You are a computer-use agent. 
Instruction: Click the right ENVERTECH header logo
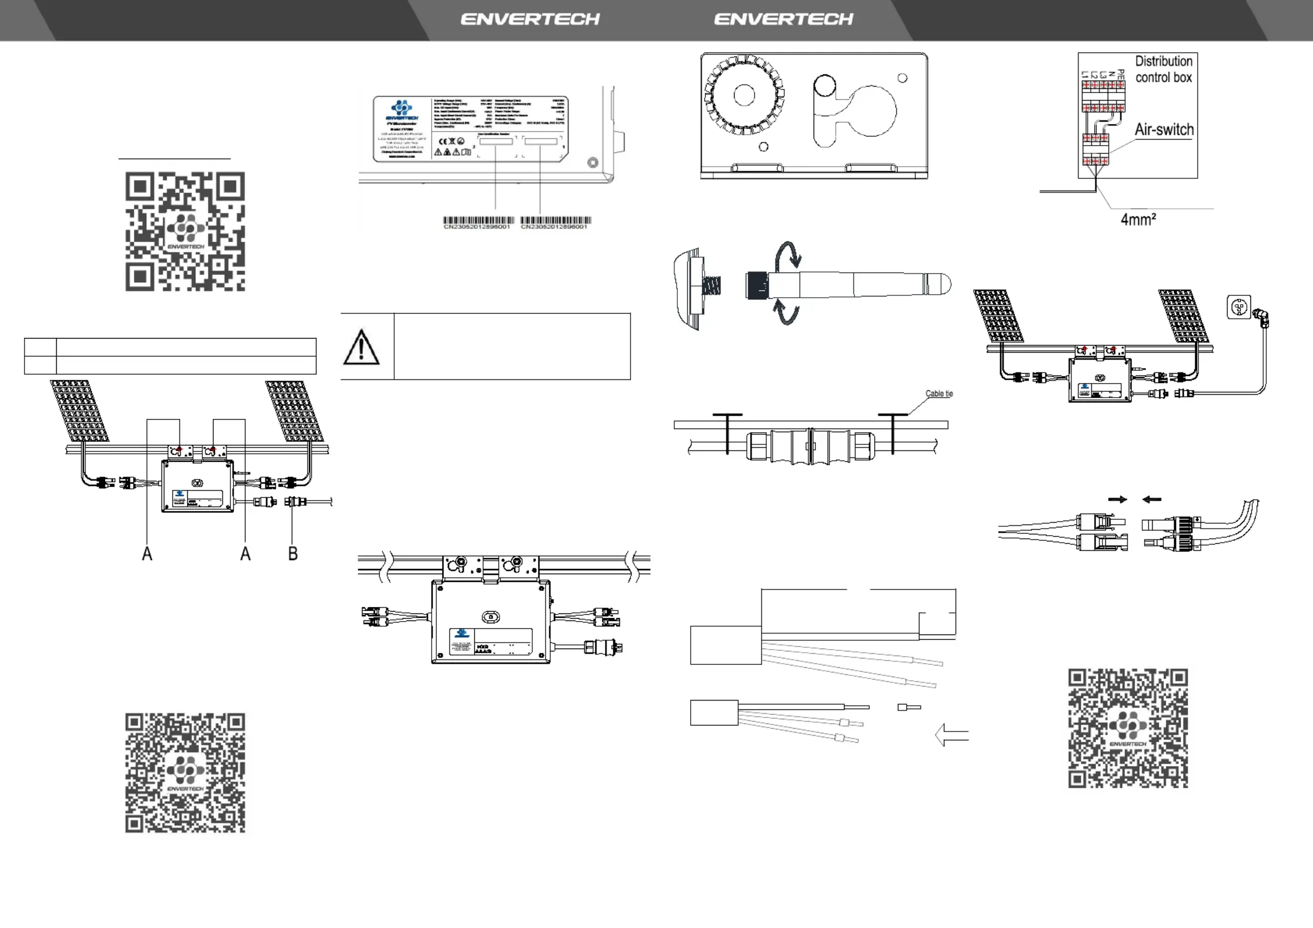[783, 19]
